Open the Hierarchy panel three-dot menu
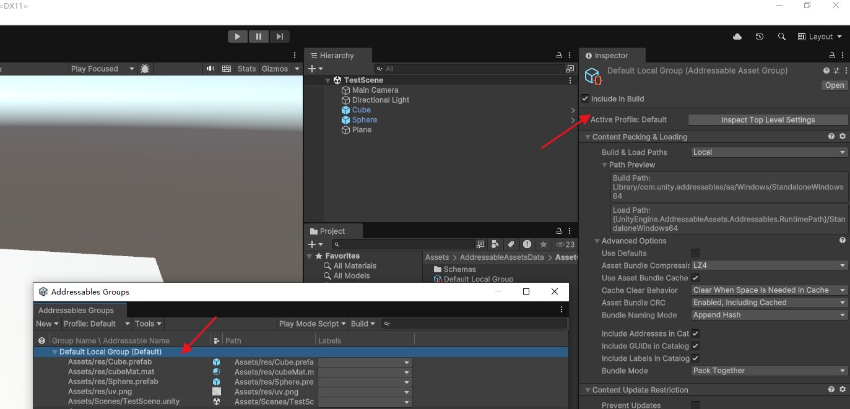Screen dimensions: 850x409 570,55
